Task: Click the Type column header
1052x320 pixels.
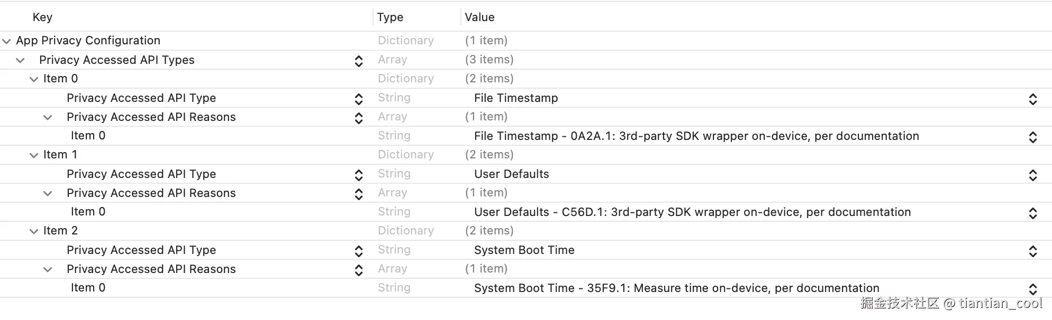Action: 390,17
